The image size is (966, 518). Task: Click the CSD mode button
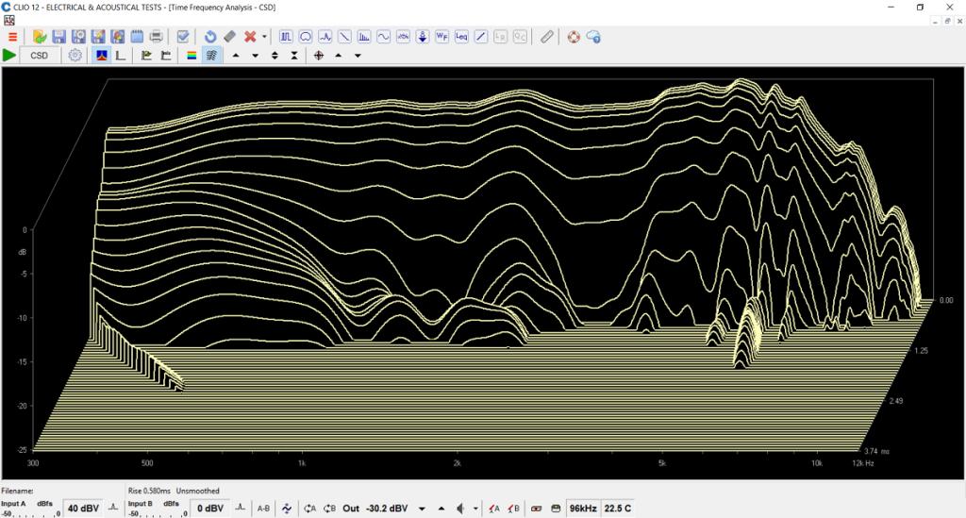pos(40,56)
